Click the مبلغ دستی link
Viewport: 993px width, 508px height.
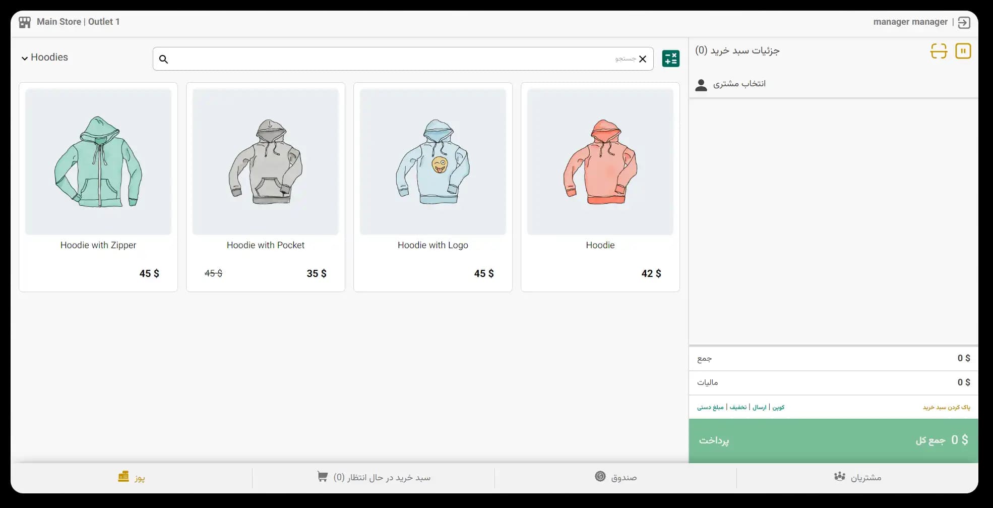[710, 407]
